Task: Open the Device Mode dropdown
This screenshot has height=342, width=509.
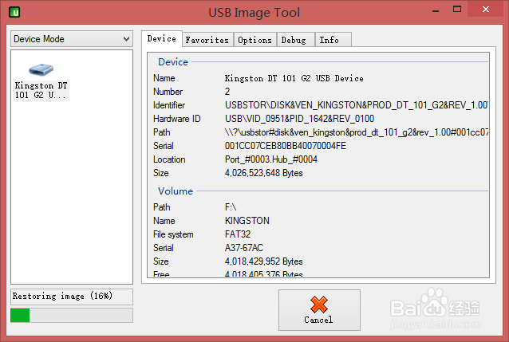Action: pos(71,39)
